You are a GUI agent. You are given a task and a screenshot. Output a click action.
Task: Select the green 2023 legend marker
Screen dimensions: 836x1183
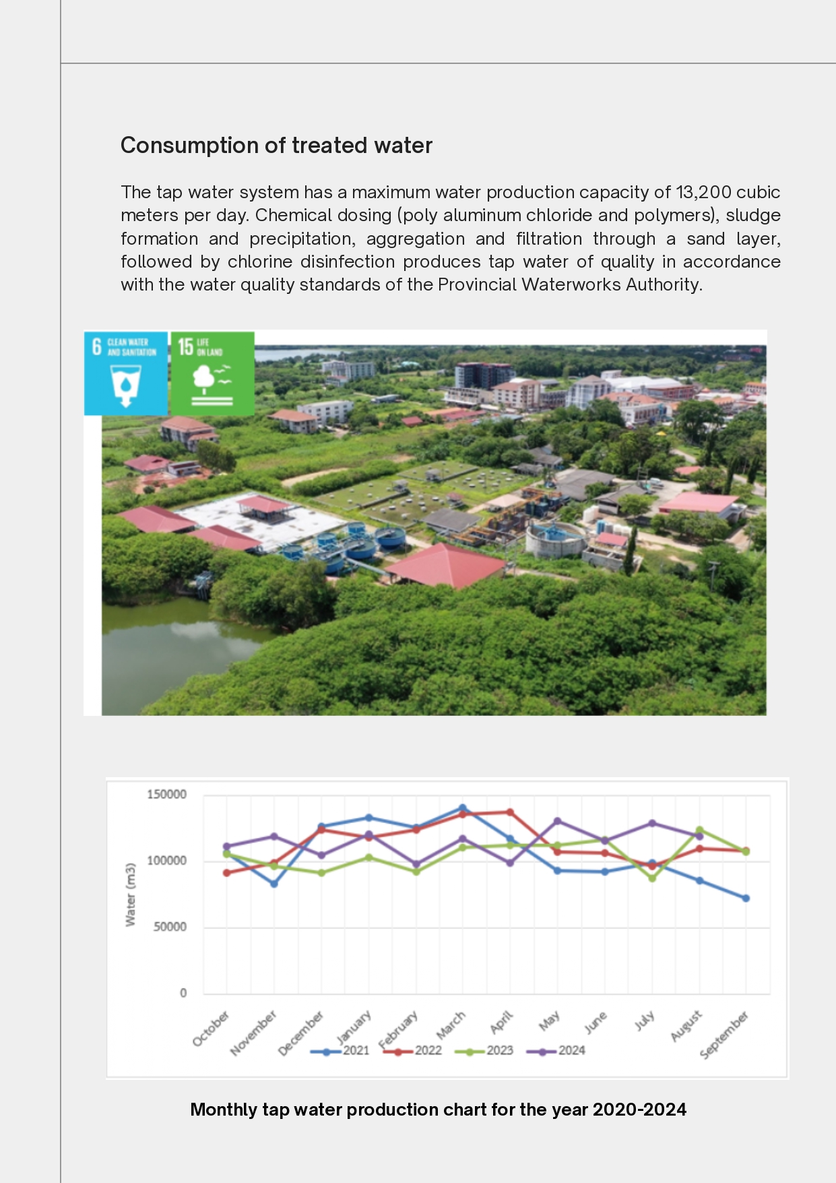[x=470, y=1052]
